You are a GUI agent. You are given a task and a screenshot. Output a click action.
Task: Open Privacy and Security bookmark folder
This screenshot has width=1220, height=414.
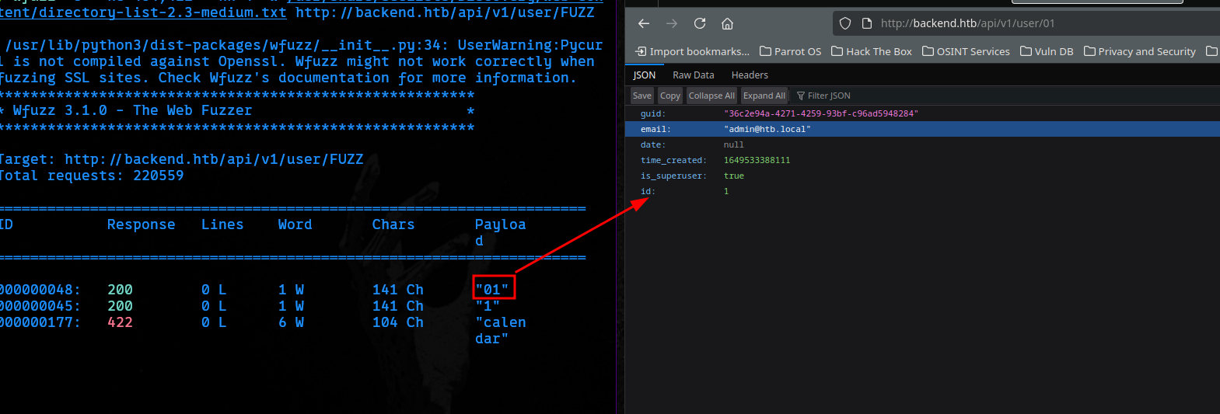click(1140, 51)
